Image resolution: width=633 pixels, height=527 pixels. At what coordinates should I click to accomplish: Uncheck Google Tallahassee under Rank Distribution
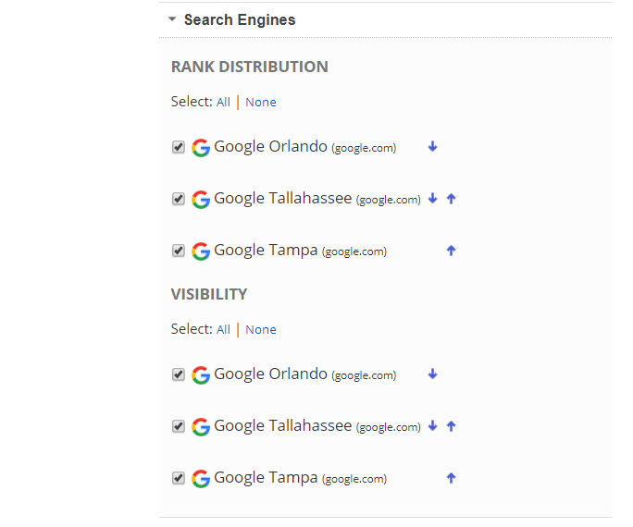coord(179,199)
